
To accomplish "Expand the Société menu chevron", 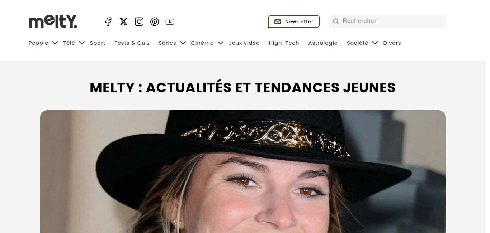I will tap(375, 43).
